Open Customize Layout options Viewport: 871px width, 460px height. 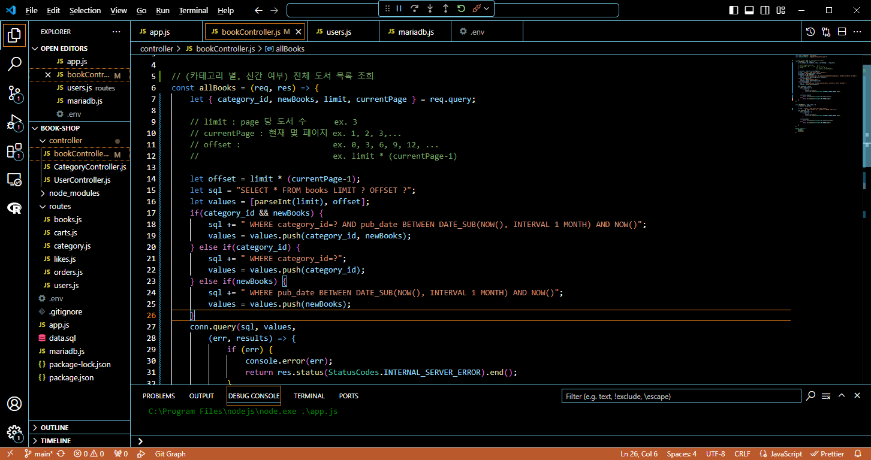[x=780, y=10]
